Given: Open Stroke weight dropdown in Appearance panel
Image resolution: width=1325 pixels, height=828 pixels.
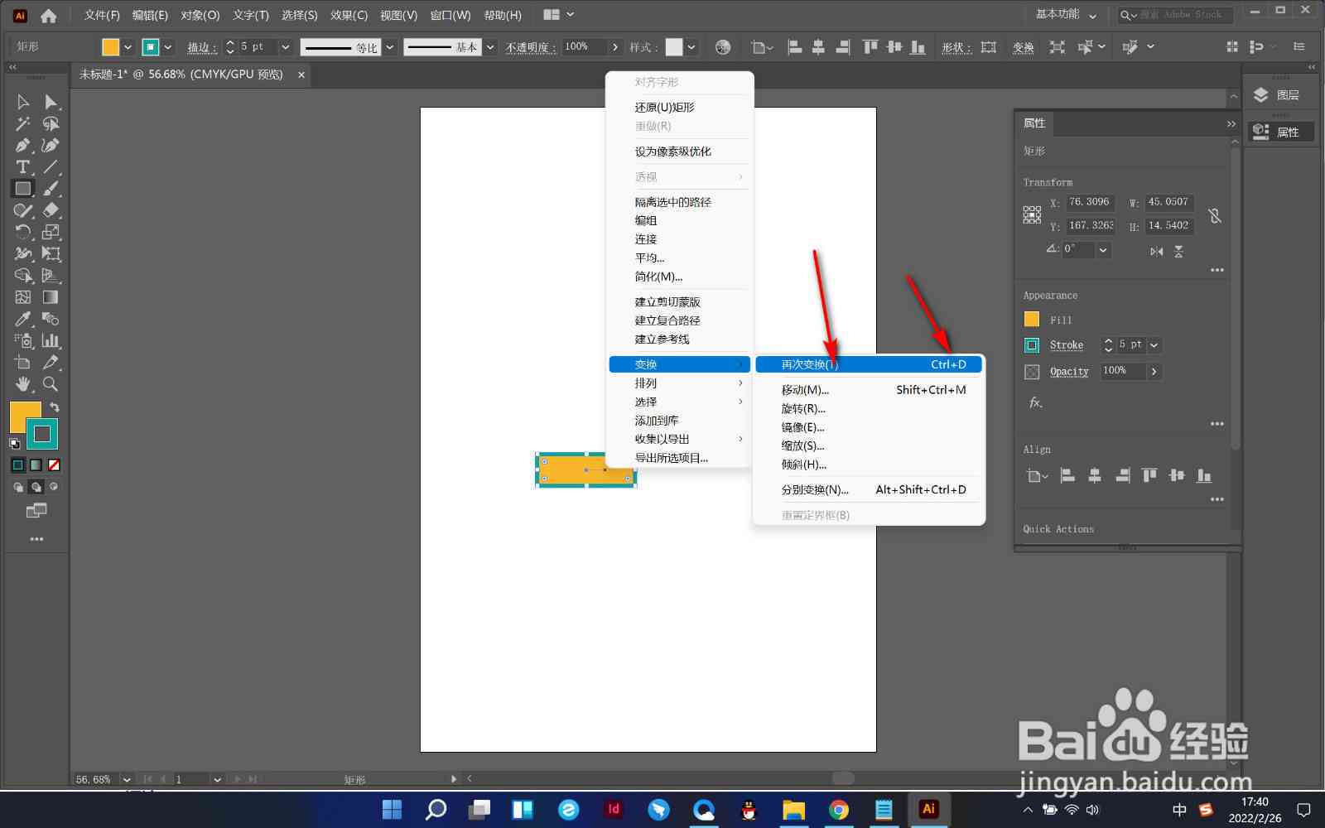Looking at the screenshot, I should (x=1154, y=345).
